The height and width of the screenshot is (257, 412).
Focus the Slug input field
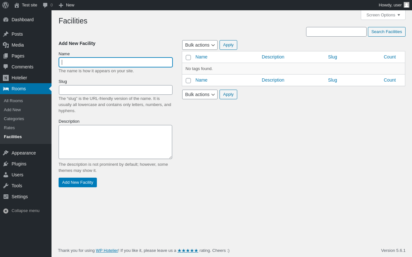click(116, 90)
